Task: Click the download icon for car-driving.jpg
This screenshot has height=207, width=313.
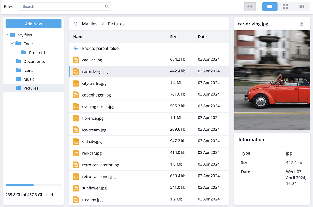Action: (x=301, y=24)
